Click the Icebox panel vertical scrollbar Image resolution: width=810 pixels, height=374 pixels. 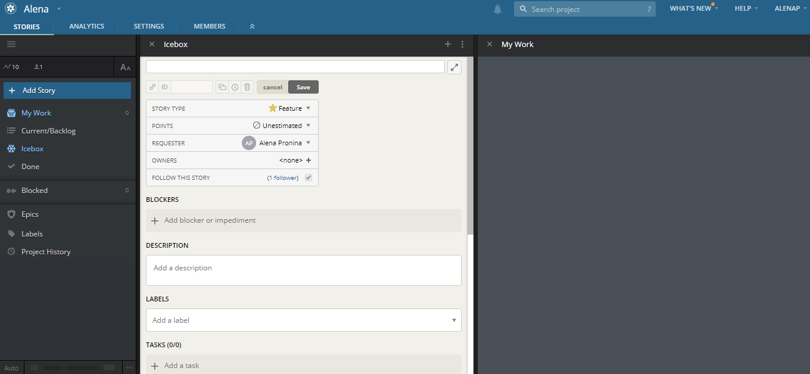point(470,145)
